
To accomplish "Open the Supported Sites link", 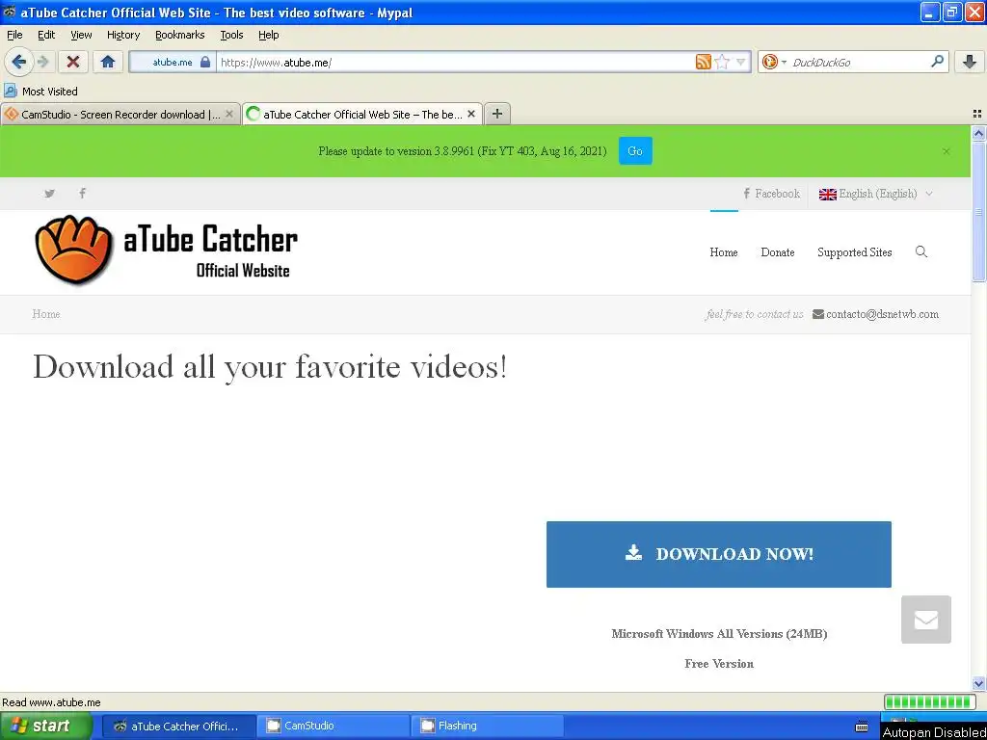I will (855, 252).
